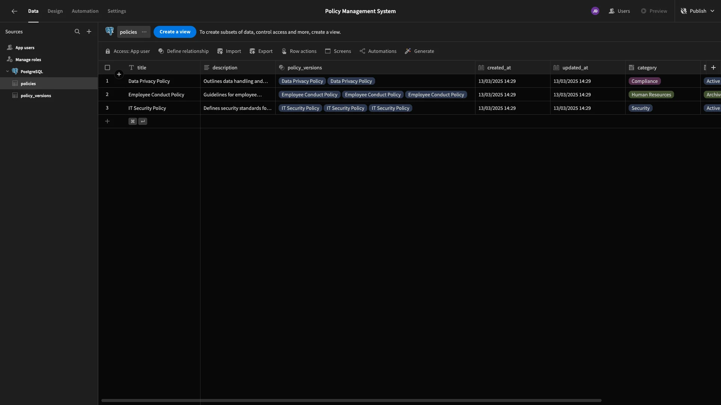Open the Import data option
This screenshot has width=721, height=405.
point(229,51)
